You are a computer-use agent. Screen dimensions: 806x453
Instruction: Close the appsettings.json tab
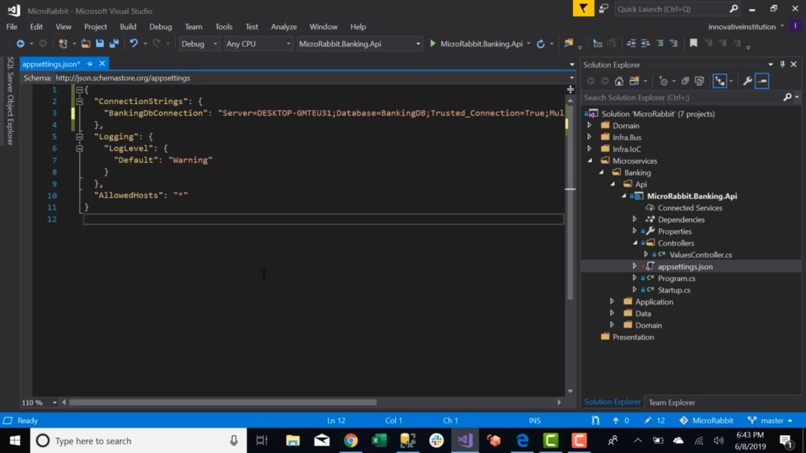(x=102, y=64)
